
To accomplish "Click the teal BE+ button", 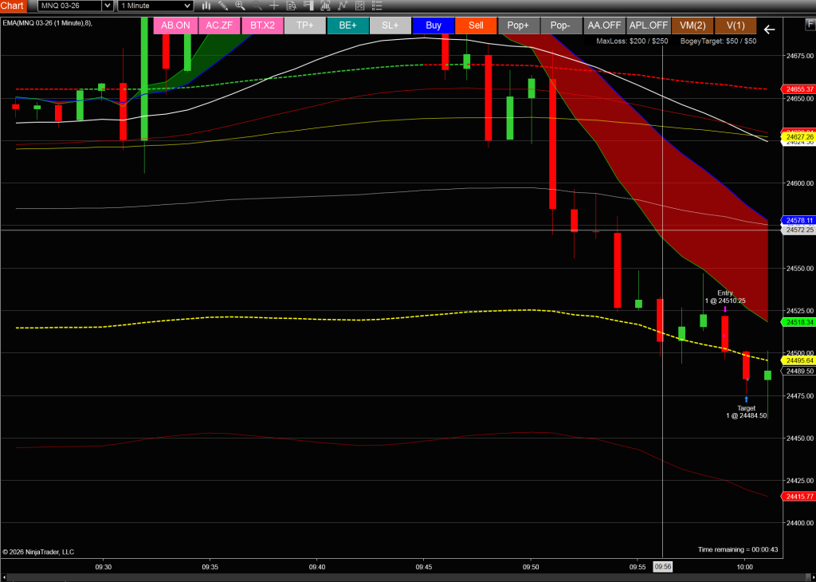I will point(347,26).
